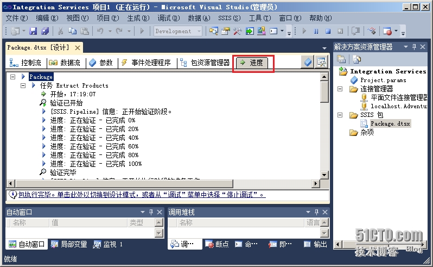Click the Cut scissors icon
Viewport: 433px width, 267px height.
(x=60, y=31)
